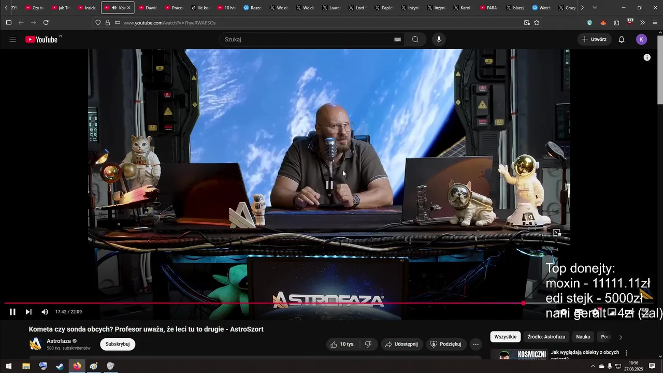Open the tray microphone icon
This screenshot has width=663, height=373.
point(610,366)
